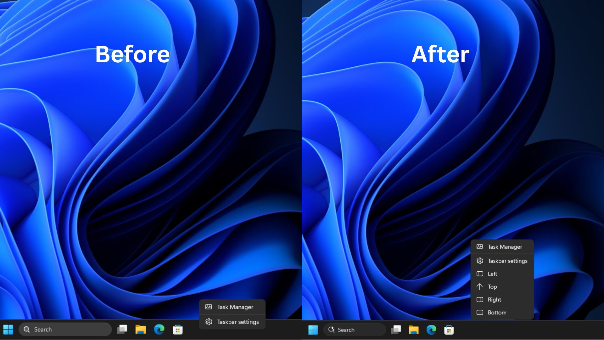Click the After taskbar Search box
The image size is (604, 340).
355,330
